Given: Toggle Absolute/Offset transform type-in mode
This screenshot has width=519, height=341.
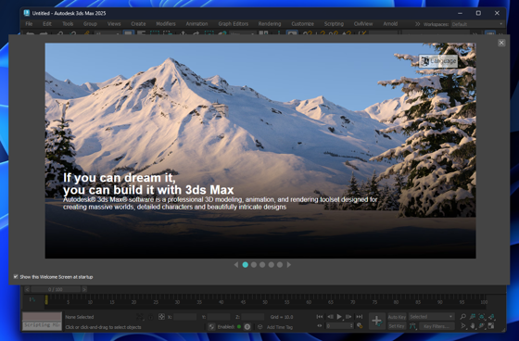Looking at the screenshot, I should pyautogui.click(x=161, y=317).
